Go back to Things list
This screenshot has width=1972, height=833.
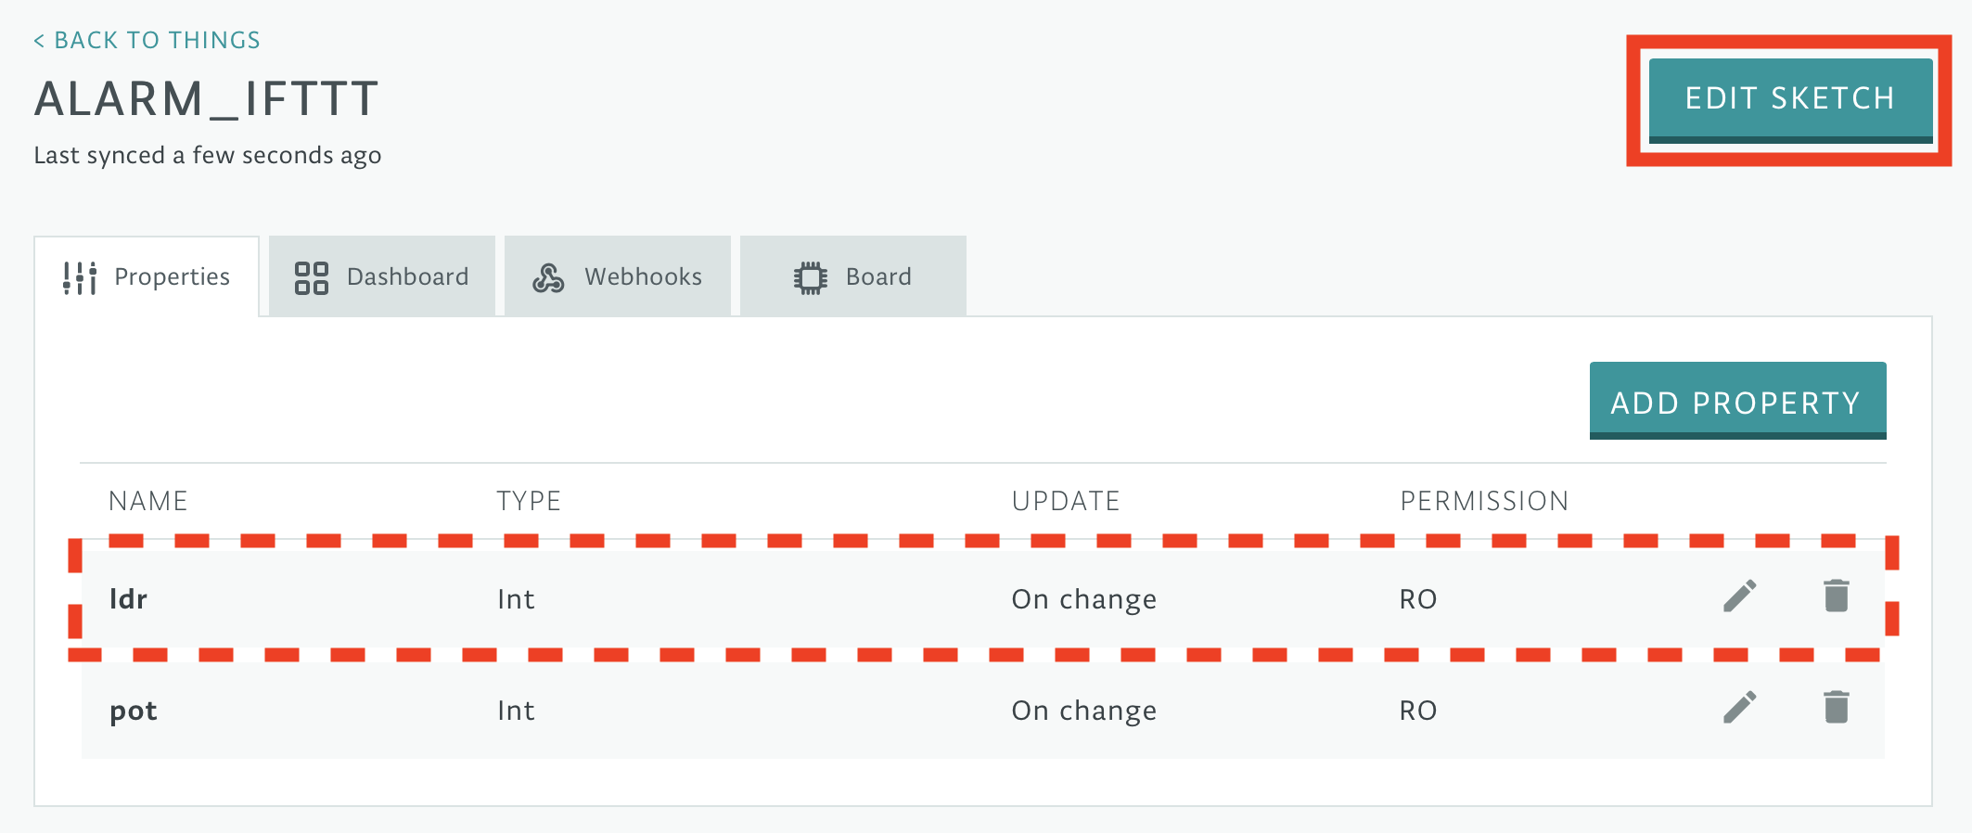coord(147,40)
